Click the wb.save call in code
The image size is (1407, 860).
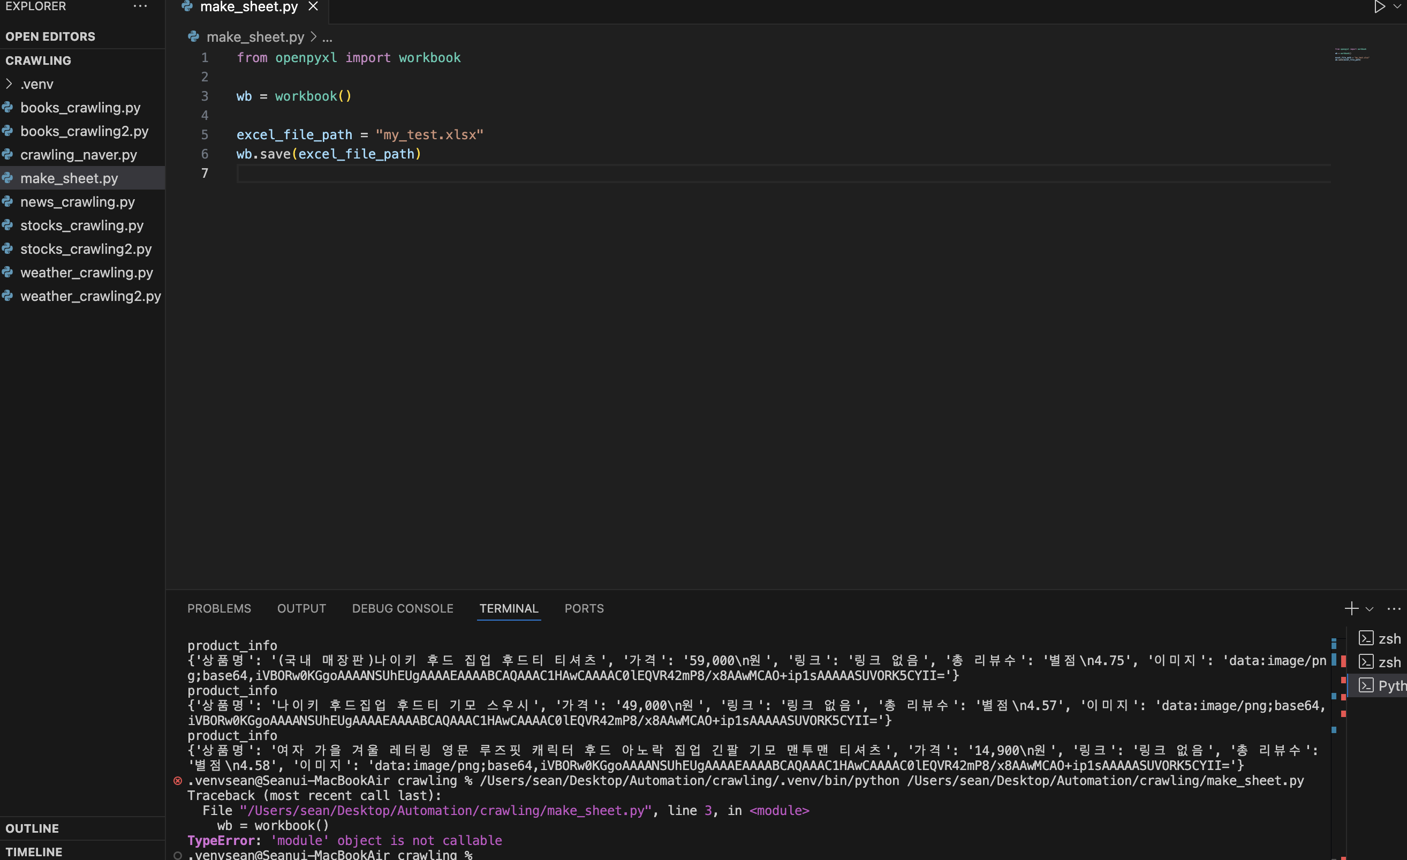pyautogui.click(x=329, y=154)
